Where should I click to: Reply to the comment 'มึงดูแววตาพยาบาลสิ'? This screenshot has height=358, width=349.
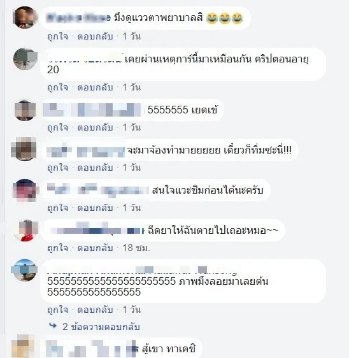[95, 36]
